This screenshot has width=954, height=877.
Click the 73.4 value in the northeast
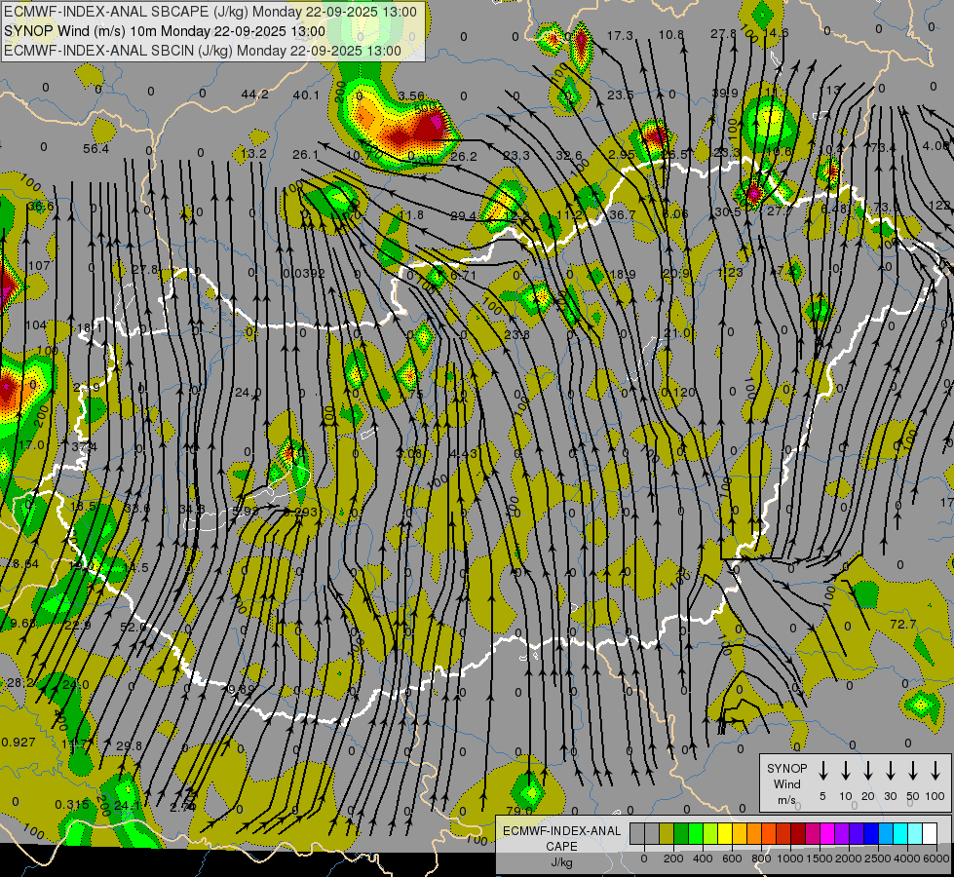pos(884,147)
